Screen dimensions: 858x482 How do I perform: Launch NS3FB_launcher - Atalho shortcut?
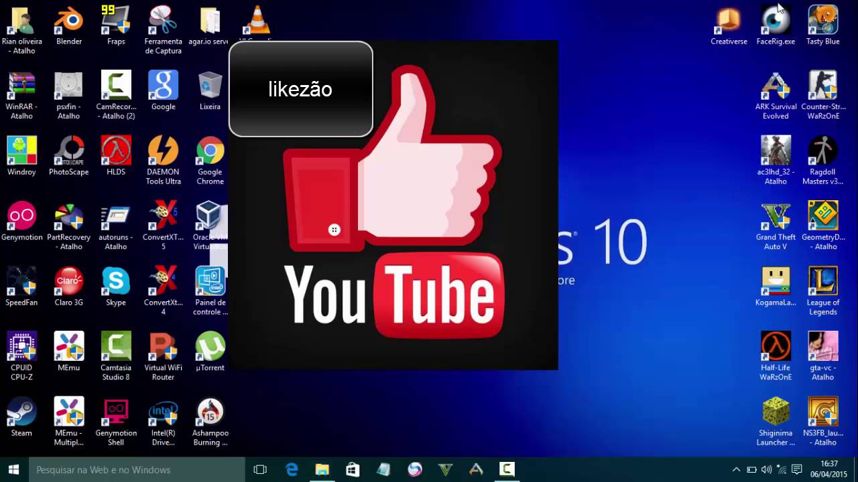point(822,422)
